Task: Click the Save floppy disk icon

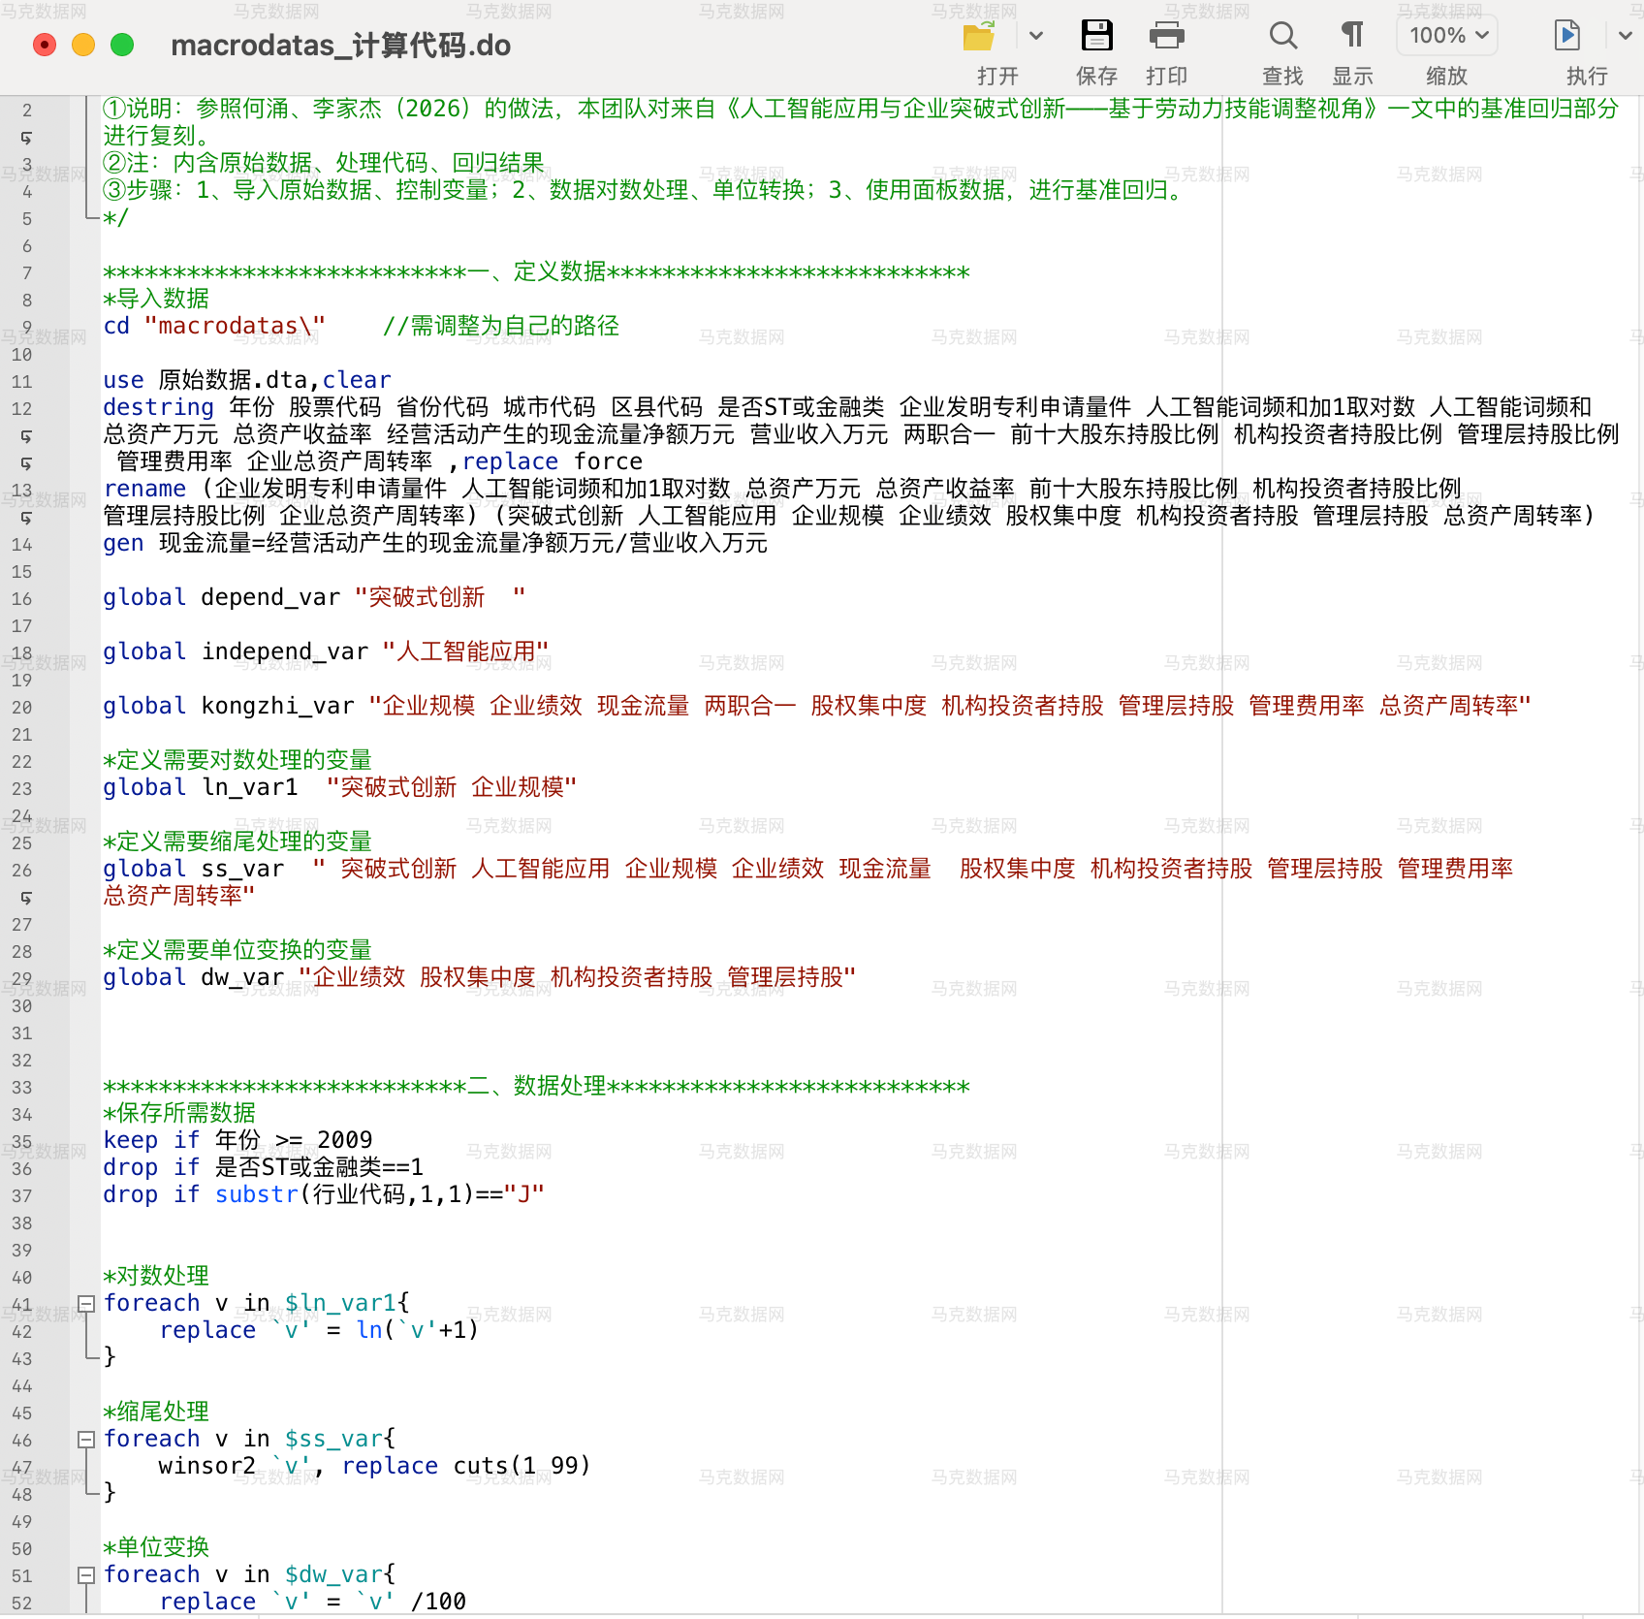Action: 1097,36
